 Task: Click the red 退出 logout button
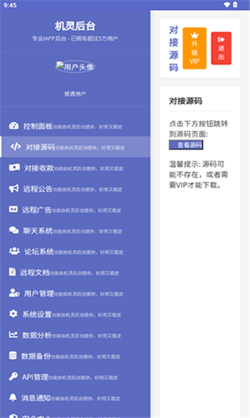pyautogui.click(x=221, y=48)
